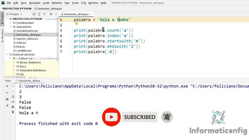249x140 pixels.
Task: Expand the DLLs node
Action: 14,66
